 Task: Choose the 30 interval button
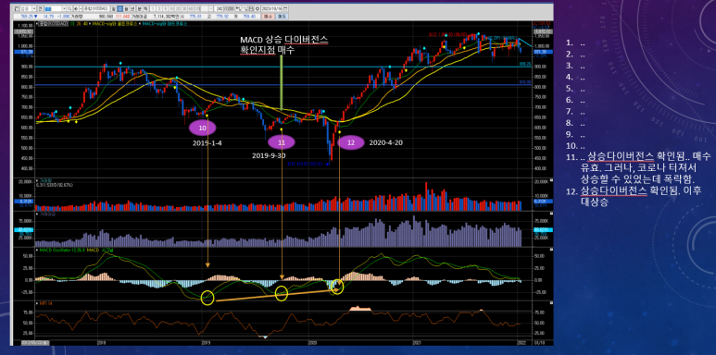point(184,8)
